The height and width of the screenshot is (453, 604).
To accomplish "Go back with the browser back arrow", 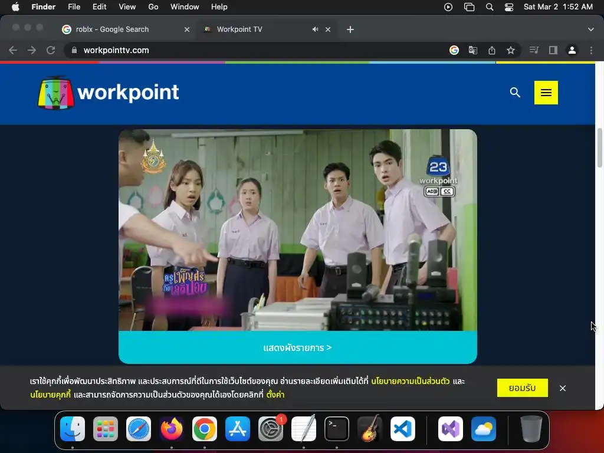I will pos(13,50).
